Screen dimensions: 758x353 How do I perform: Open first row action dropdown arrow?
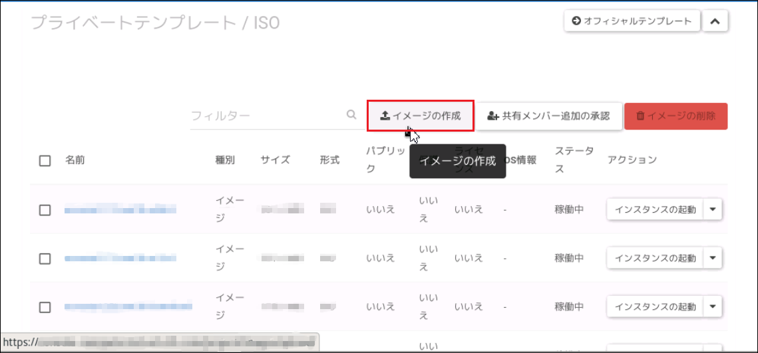(713, 209)
